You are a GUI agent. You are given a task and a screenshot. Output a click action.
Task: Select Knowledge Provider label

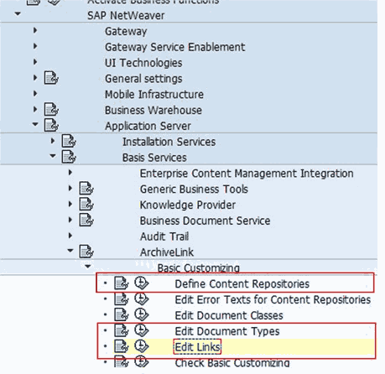tap(188, 205)
